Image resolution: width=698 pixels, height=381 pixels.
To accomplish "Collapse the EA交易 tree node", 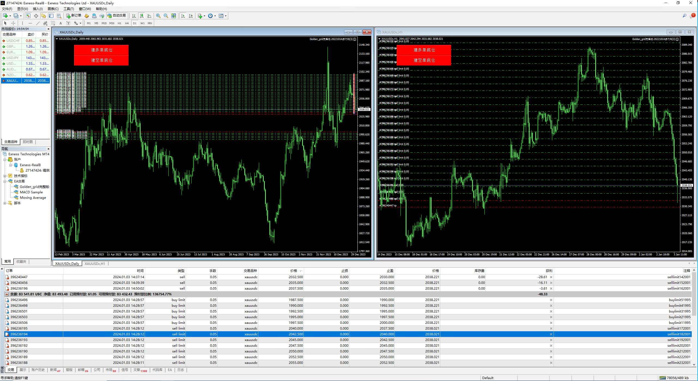I will coord(5,181).
